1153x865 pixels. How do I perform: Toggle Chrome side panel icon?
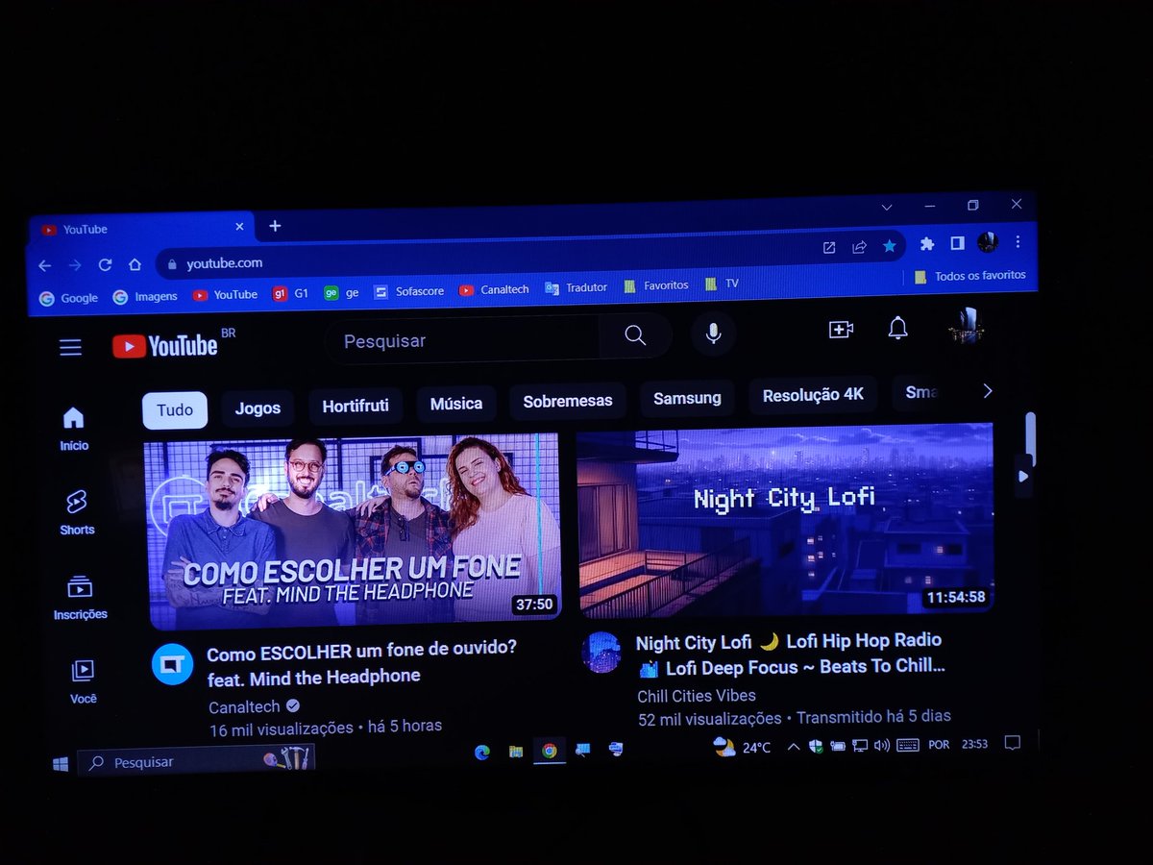coord(957,243)
